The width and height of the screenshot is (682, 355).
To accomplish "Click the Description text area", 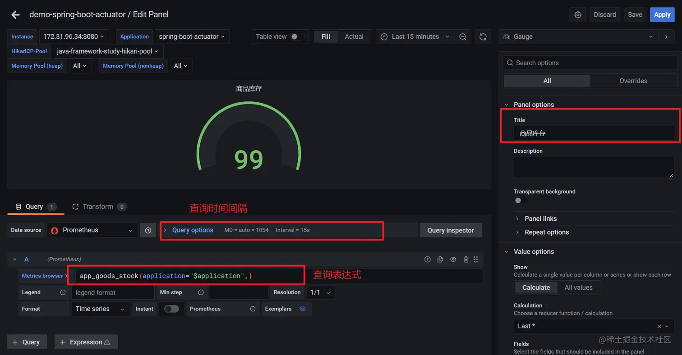I will tap(594, 167).
